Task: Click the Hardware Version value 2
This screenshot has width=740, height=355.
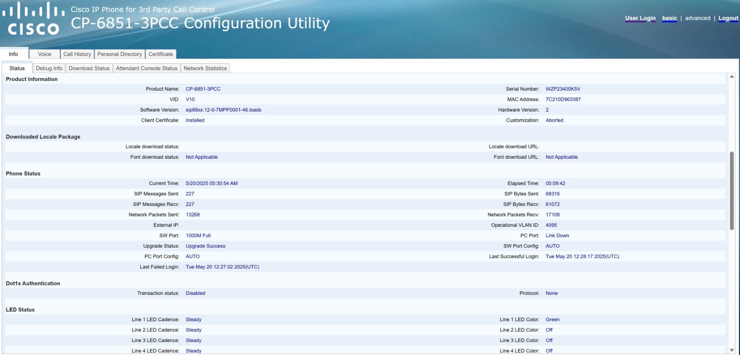Action: point(547,110)
